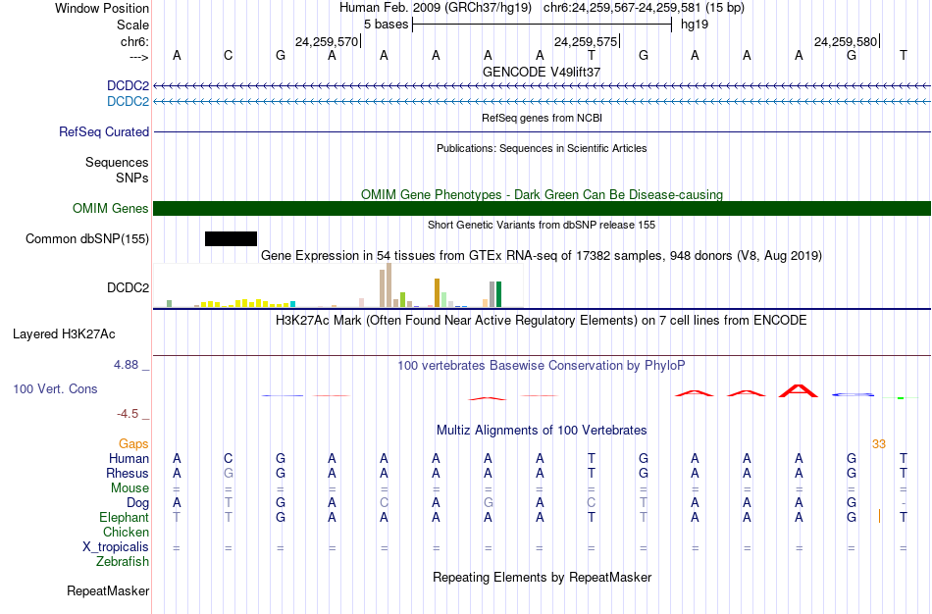Select the Mouse alignment row label
The image size is (932, 614).
[x=129, y=488]
